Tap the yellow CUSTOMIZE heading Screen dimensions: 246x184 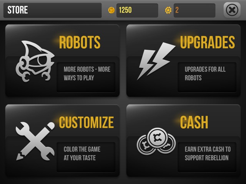pyautogui.click(x=86, y=122)
